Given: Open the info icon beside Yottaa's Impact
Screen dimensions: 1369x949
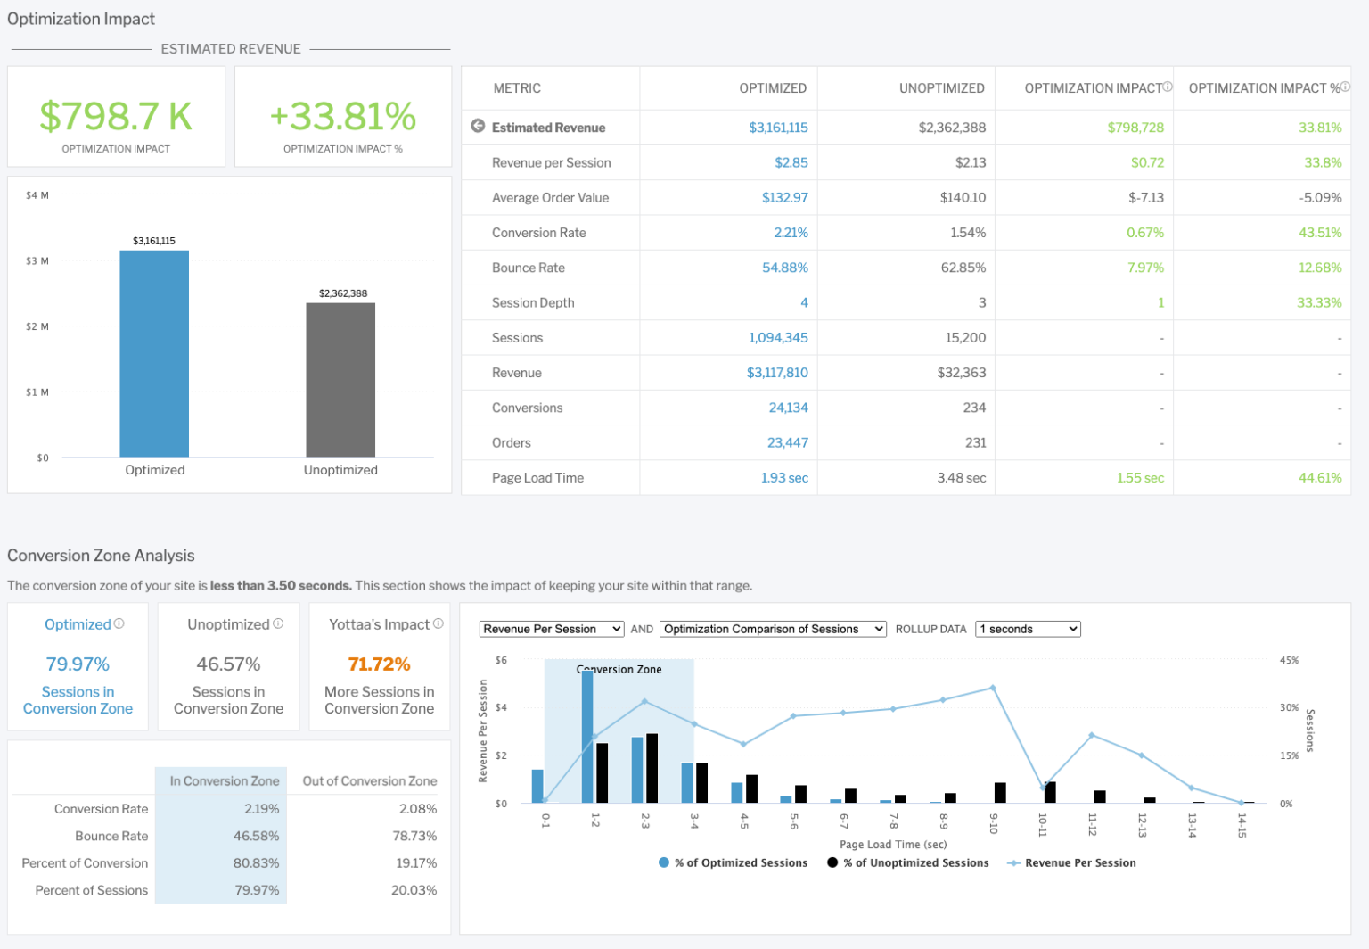Looking at the screenshot, I should click(x=437, y=623).
